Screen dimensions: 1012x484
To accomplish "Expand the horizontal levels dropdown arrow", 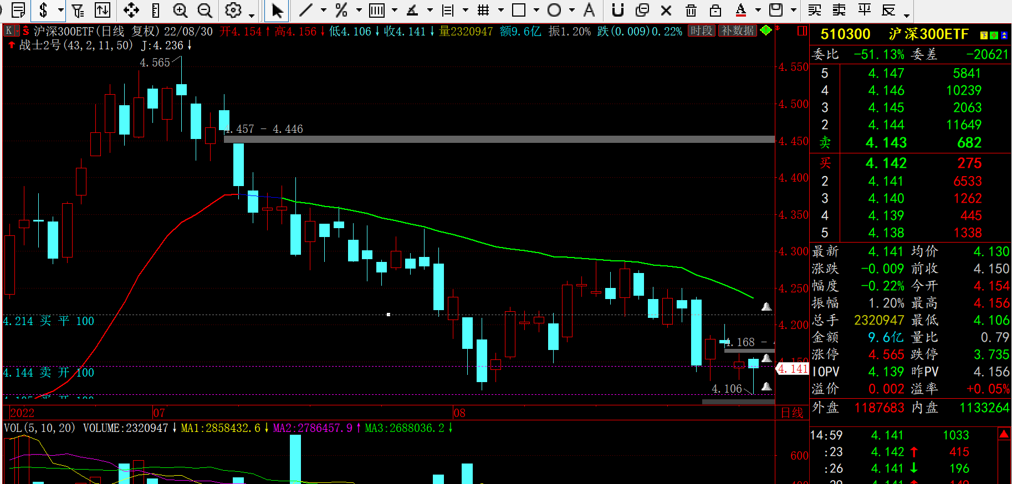I will 465,11.
